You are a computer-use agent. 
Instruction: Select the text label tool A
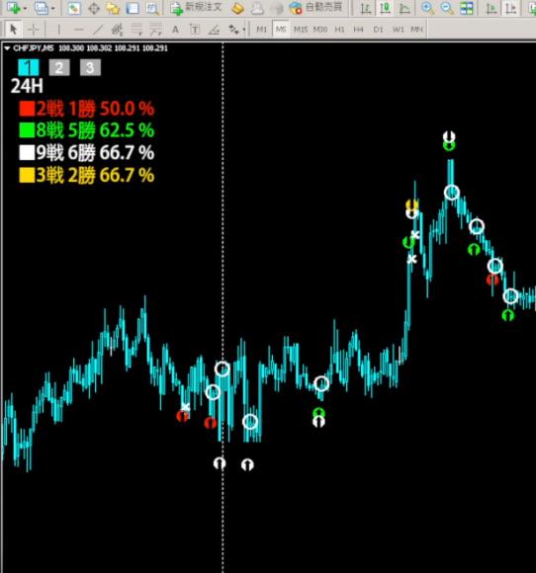(175, 30)
